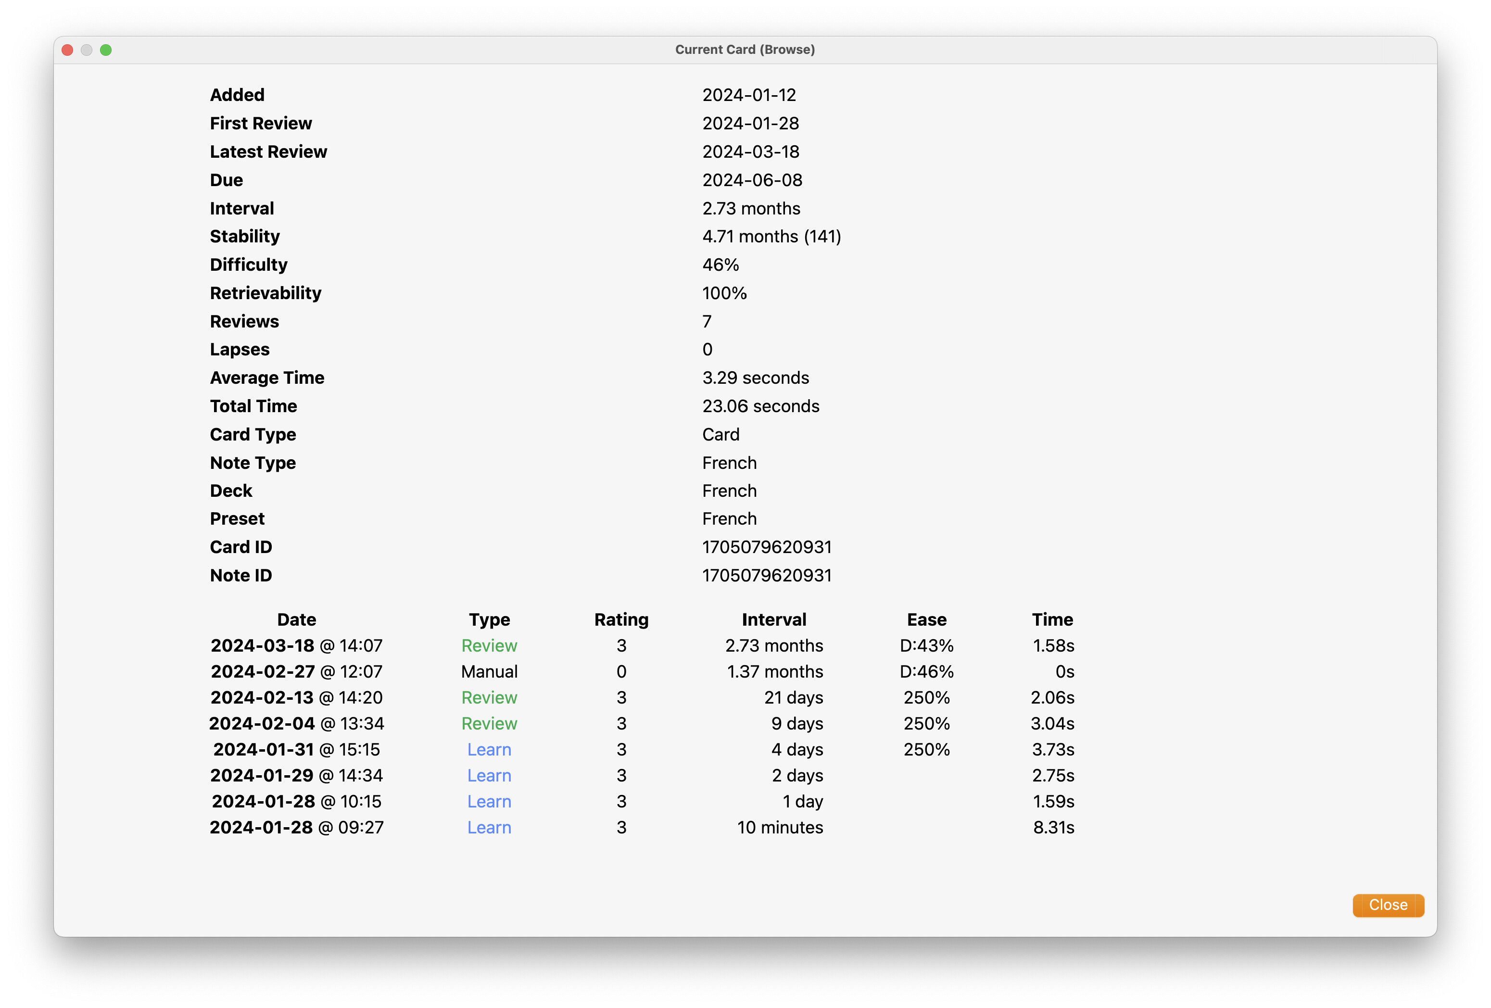The image size is (1491, 1008).
Task: Click the rating 0 in the Manual row
Action: (621, 671)
